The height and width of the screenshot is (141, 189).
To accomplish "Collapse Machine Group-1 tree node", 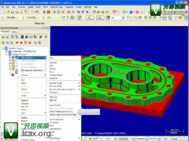I will tap(3, 48).
